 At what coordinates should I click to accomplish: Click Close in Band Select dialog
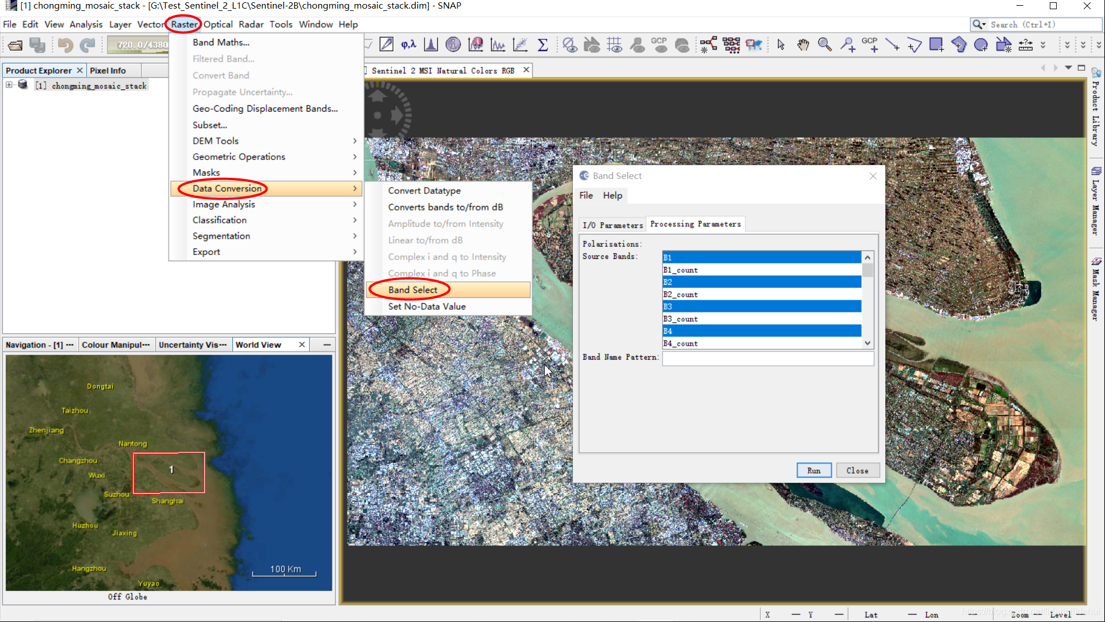857,470
